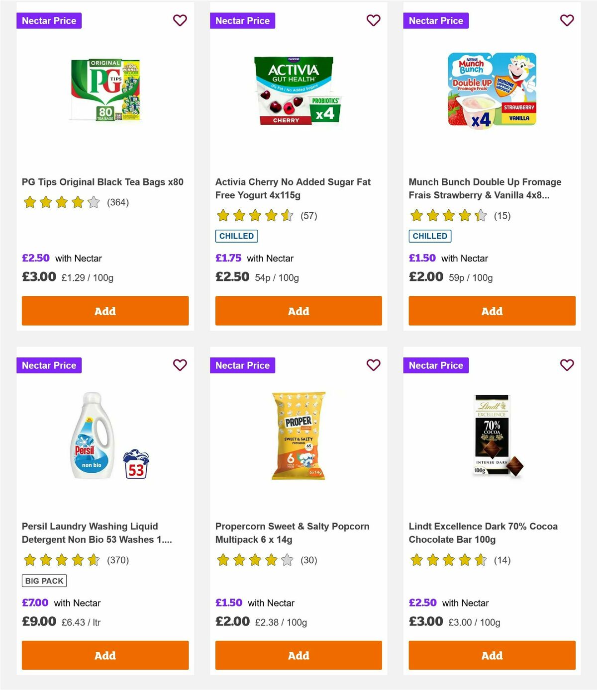
Task: Open the Lindt Excellence Dark Chocolate listing
Action: (483, 532)
